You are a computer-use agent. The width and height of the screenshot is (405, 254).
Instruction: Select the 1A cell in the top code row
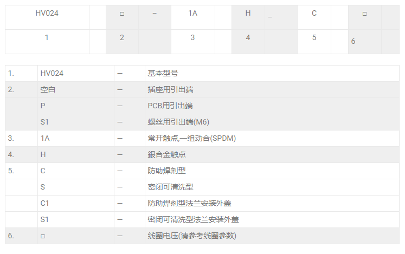192,13
